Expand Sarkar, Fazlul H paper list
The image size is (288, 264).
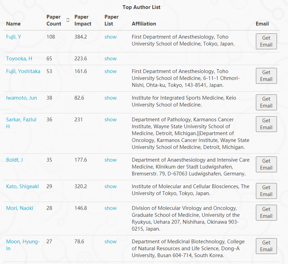pyautogui.click(x=111, y=120)
